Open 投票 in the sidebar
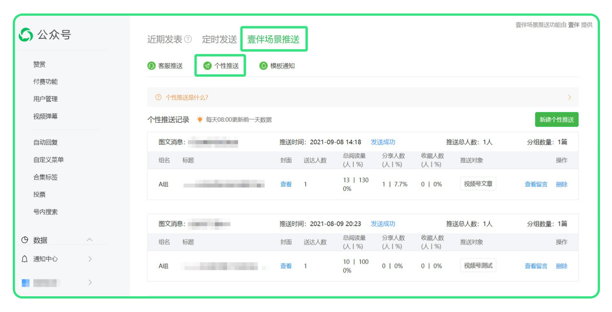This screenshot has height=312, width=612. pos(39,195)
